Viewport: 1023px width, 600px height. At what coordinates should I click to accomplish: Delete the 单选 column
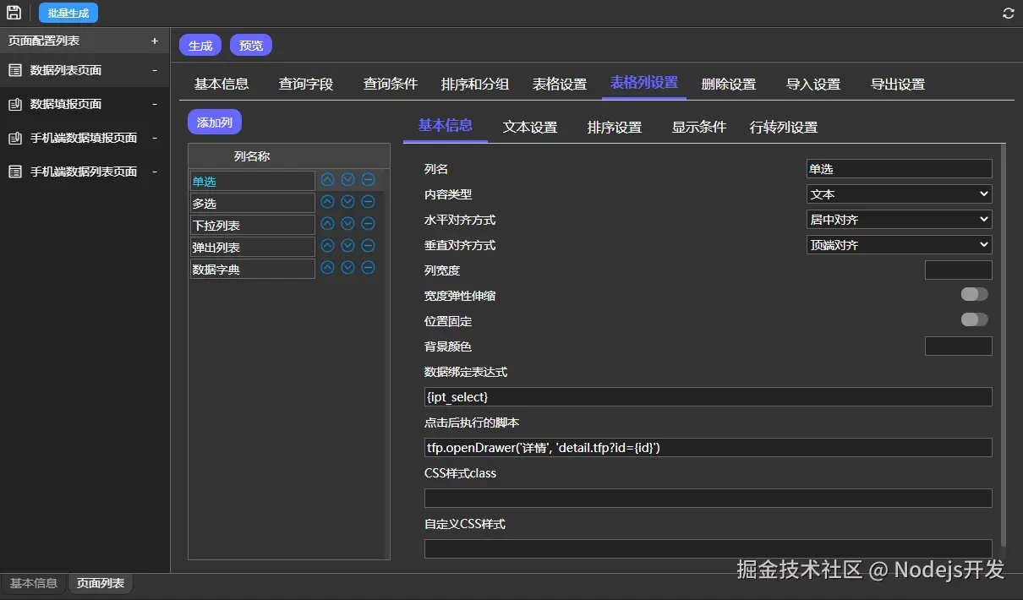368,180
